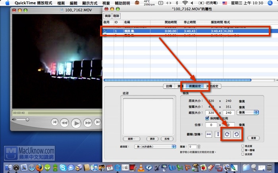Click the input source flag in the menu bar
The image size is (278, 173).
click(x=225, y=3)
